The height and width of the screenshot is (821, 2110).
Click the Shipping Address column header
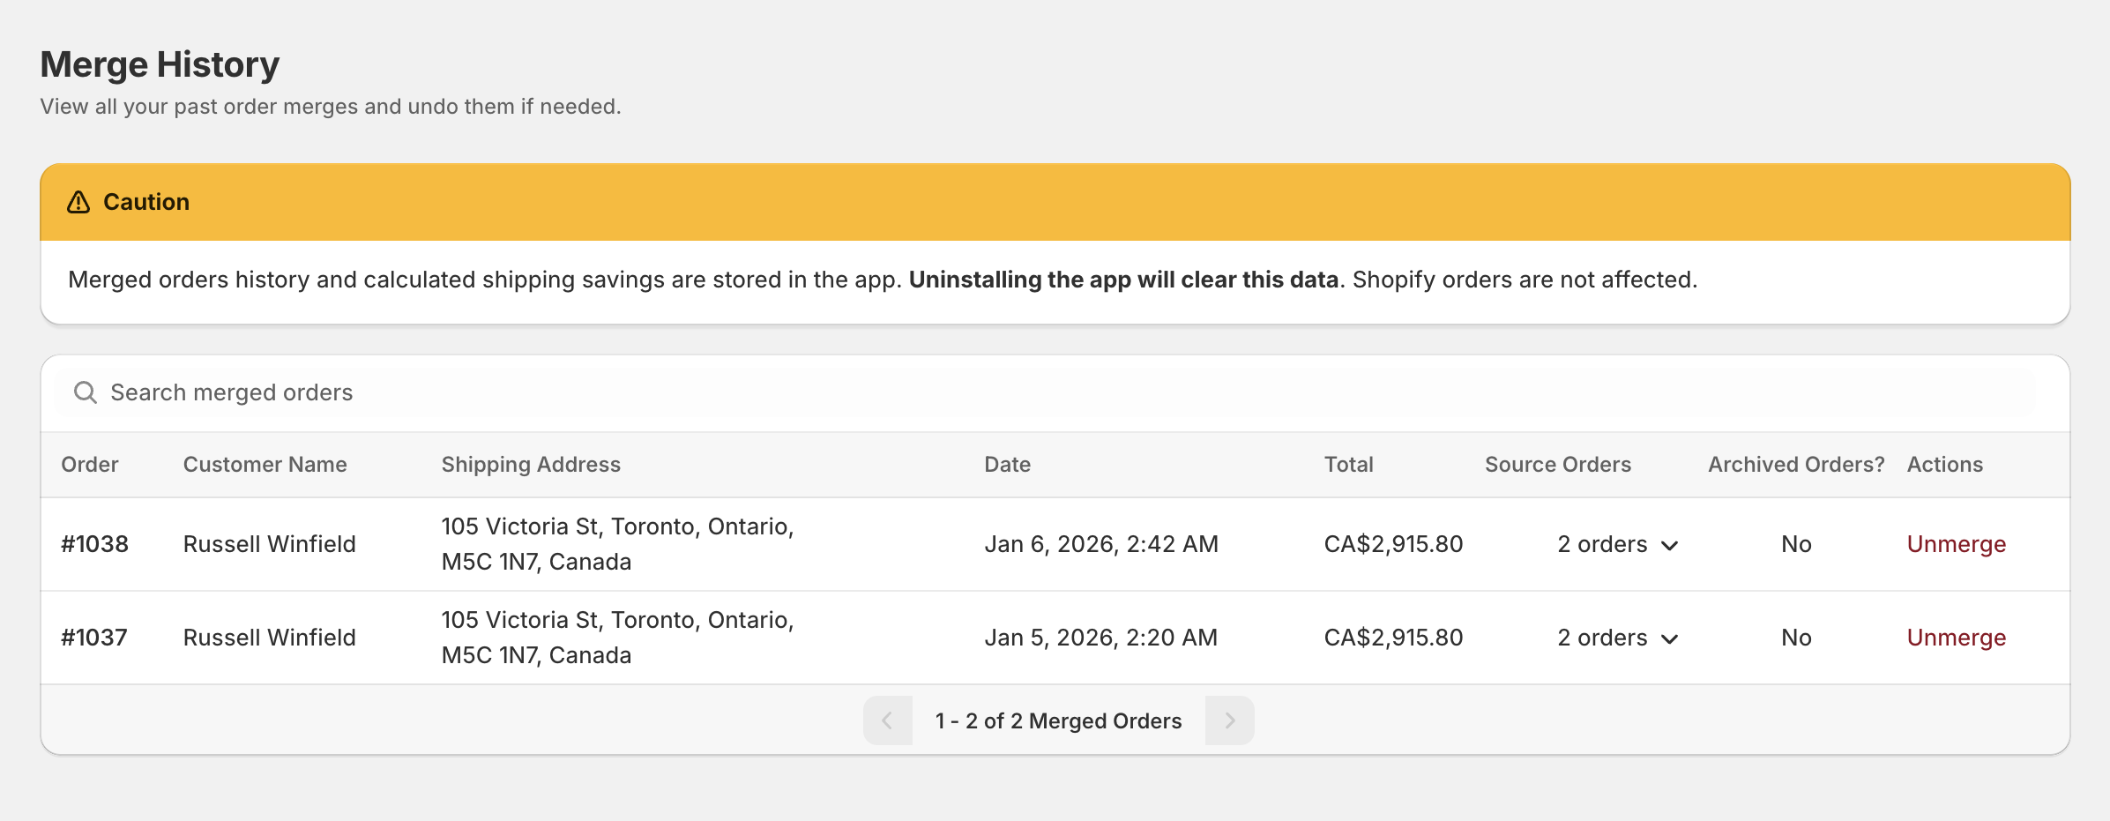point(531,465)
